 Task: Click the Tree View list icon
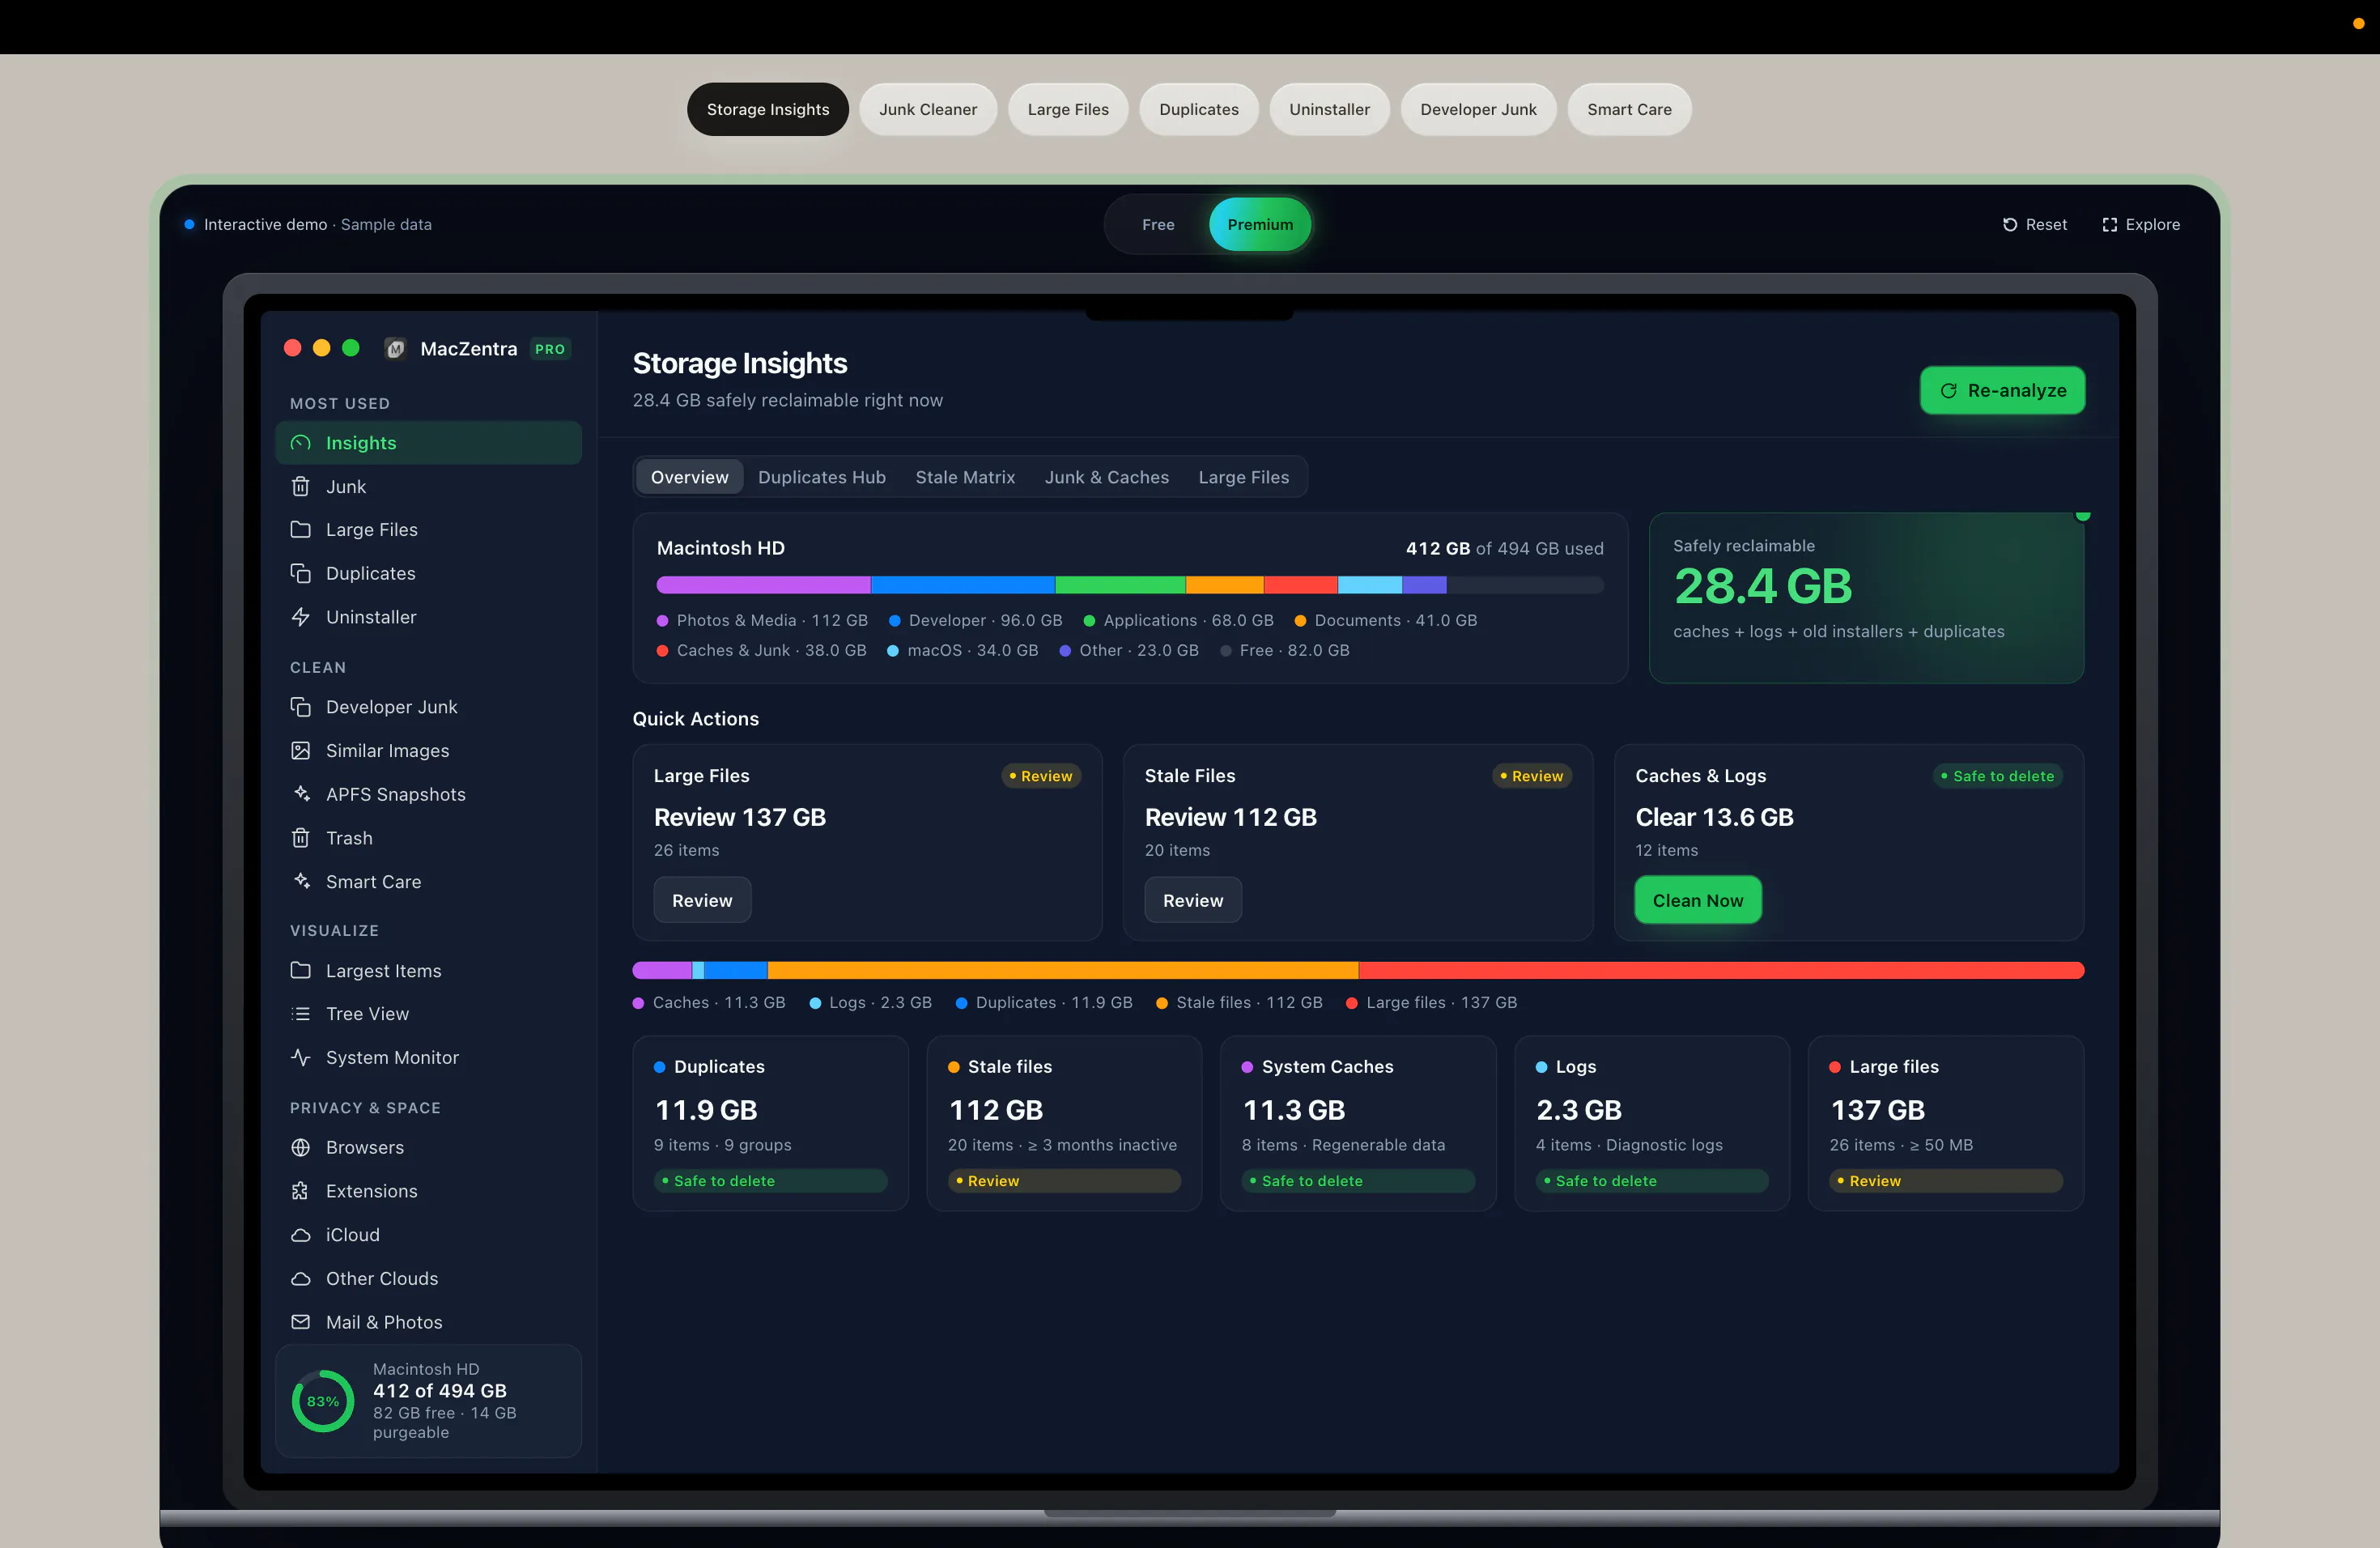pos(300,1014)
